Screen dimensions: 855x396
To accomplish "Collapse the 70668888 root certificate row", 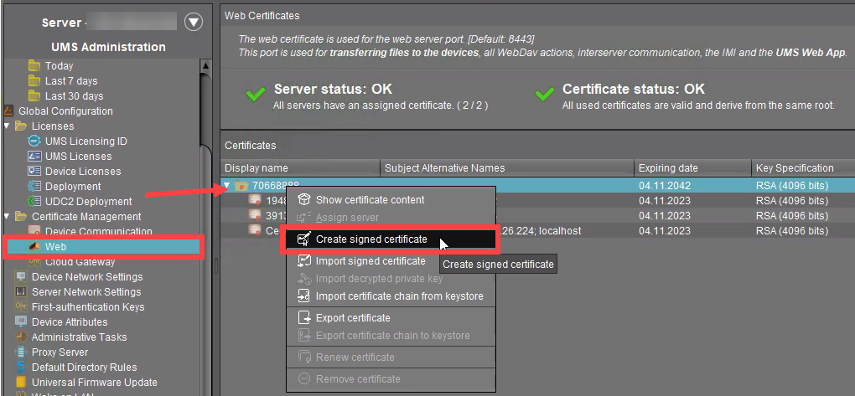I will point(228,185).
